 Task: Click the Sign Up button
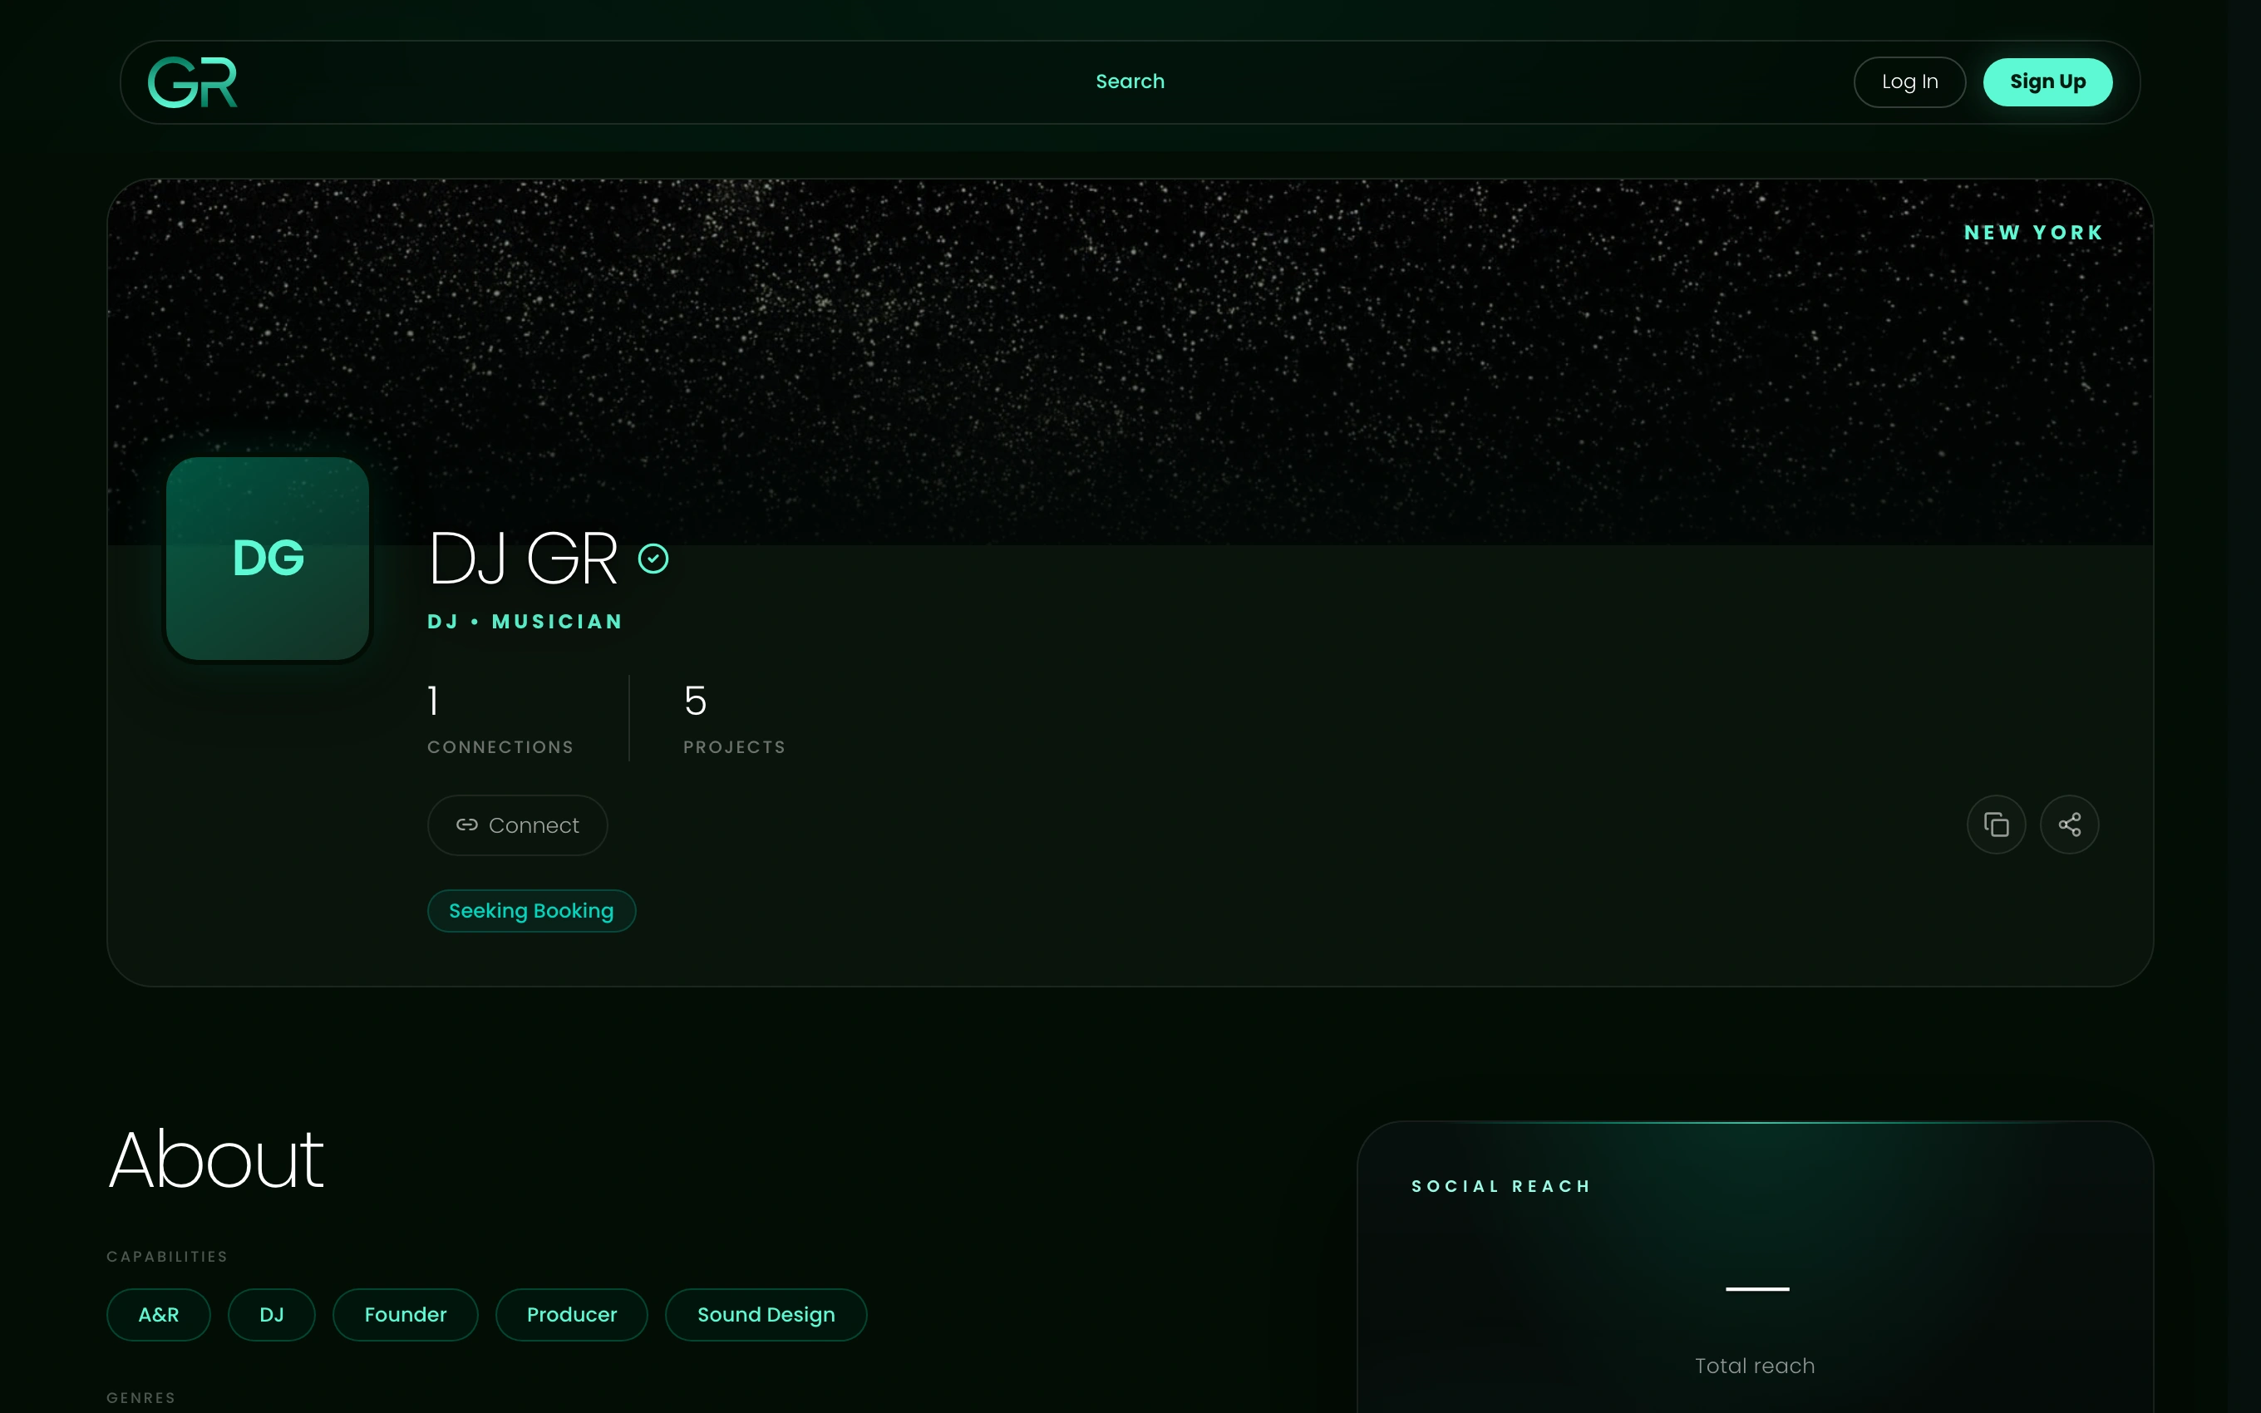coord(2047,82)
